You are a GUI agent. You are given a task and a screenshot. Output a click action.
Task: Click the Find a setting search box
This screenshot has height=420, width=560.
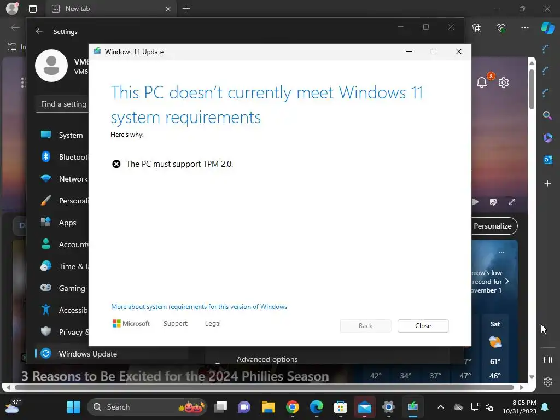pyautogui.click(x=62, y=104)
